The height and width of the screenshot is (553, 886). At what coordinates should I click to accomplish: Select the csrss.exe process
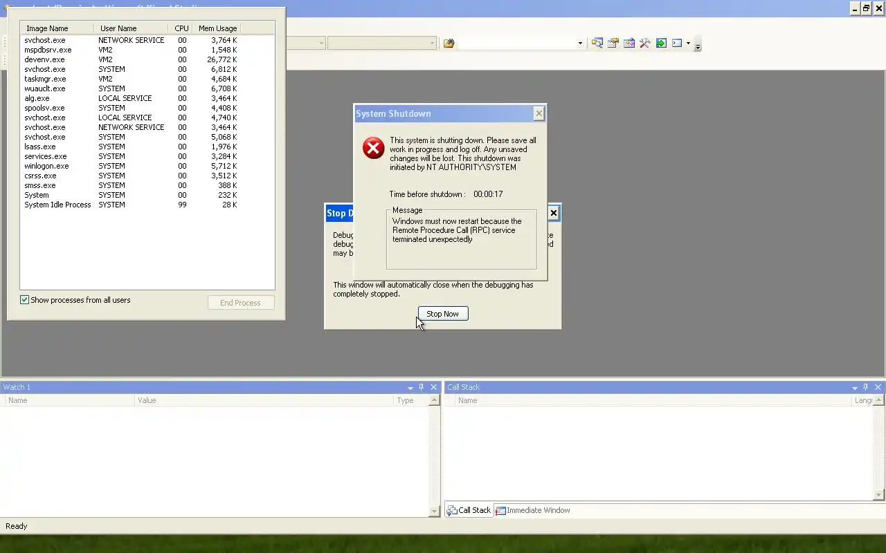click(x=132, y=176)
